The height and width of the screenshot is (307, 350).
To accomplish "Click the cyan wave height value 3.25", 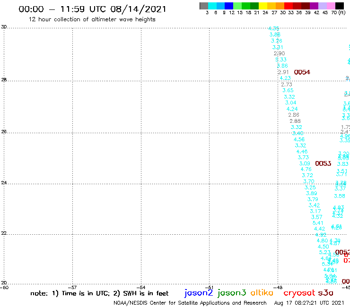I will point(310,188).
